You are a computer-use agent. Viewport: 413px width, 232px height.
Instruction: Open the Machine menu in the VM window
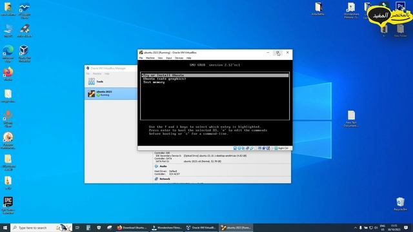click(150, 58)
